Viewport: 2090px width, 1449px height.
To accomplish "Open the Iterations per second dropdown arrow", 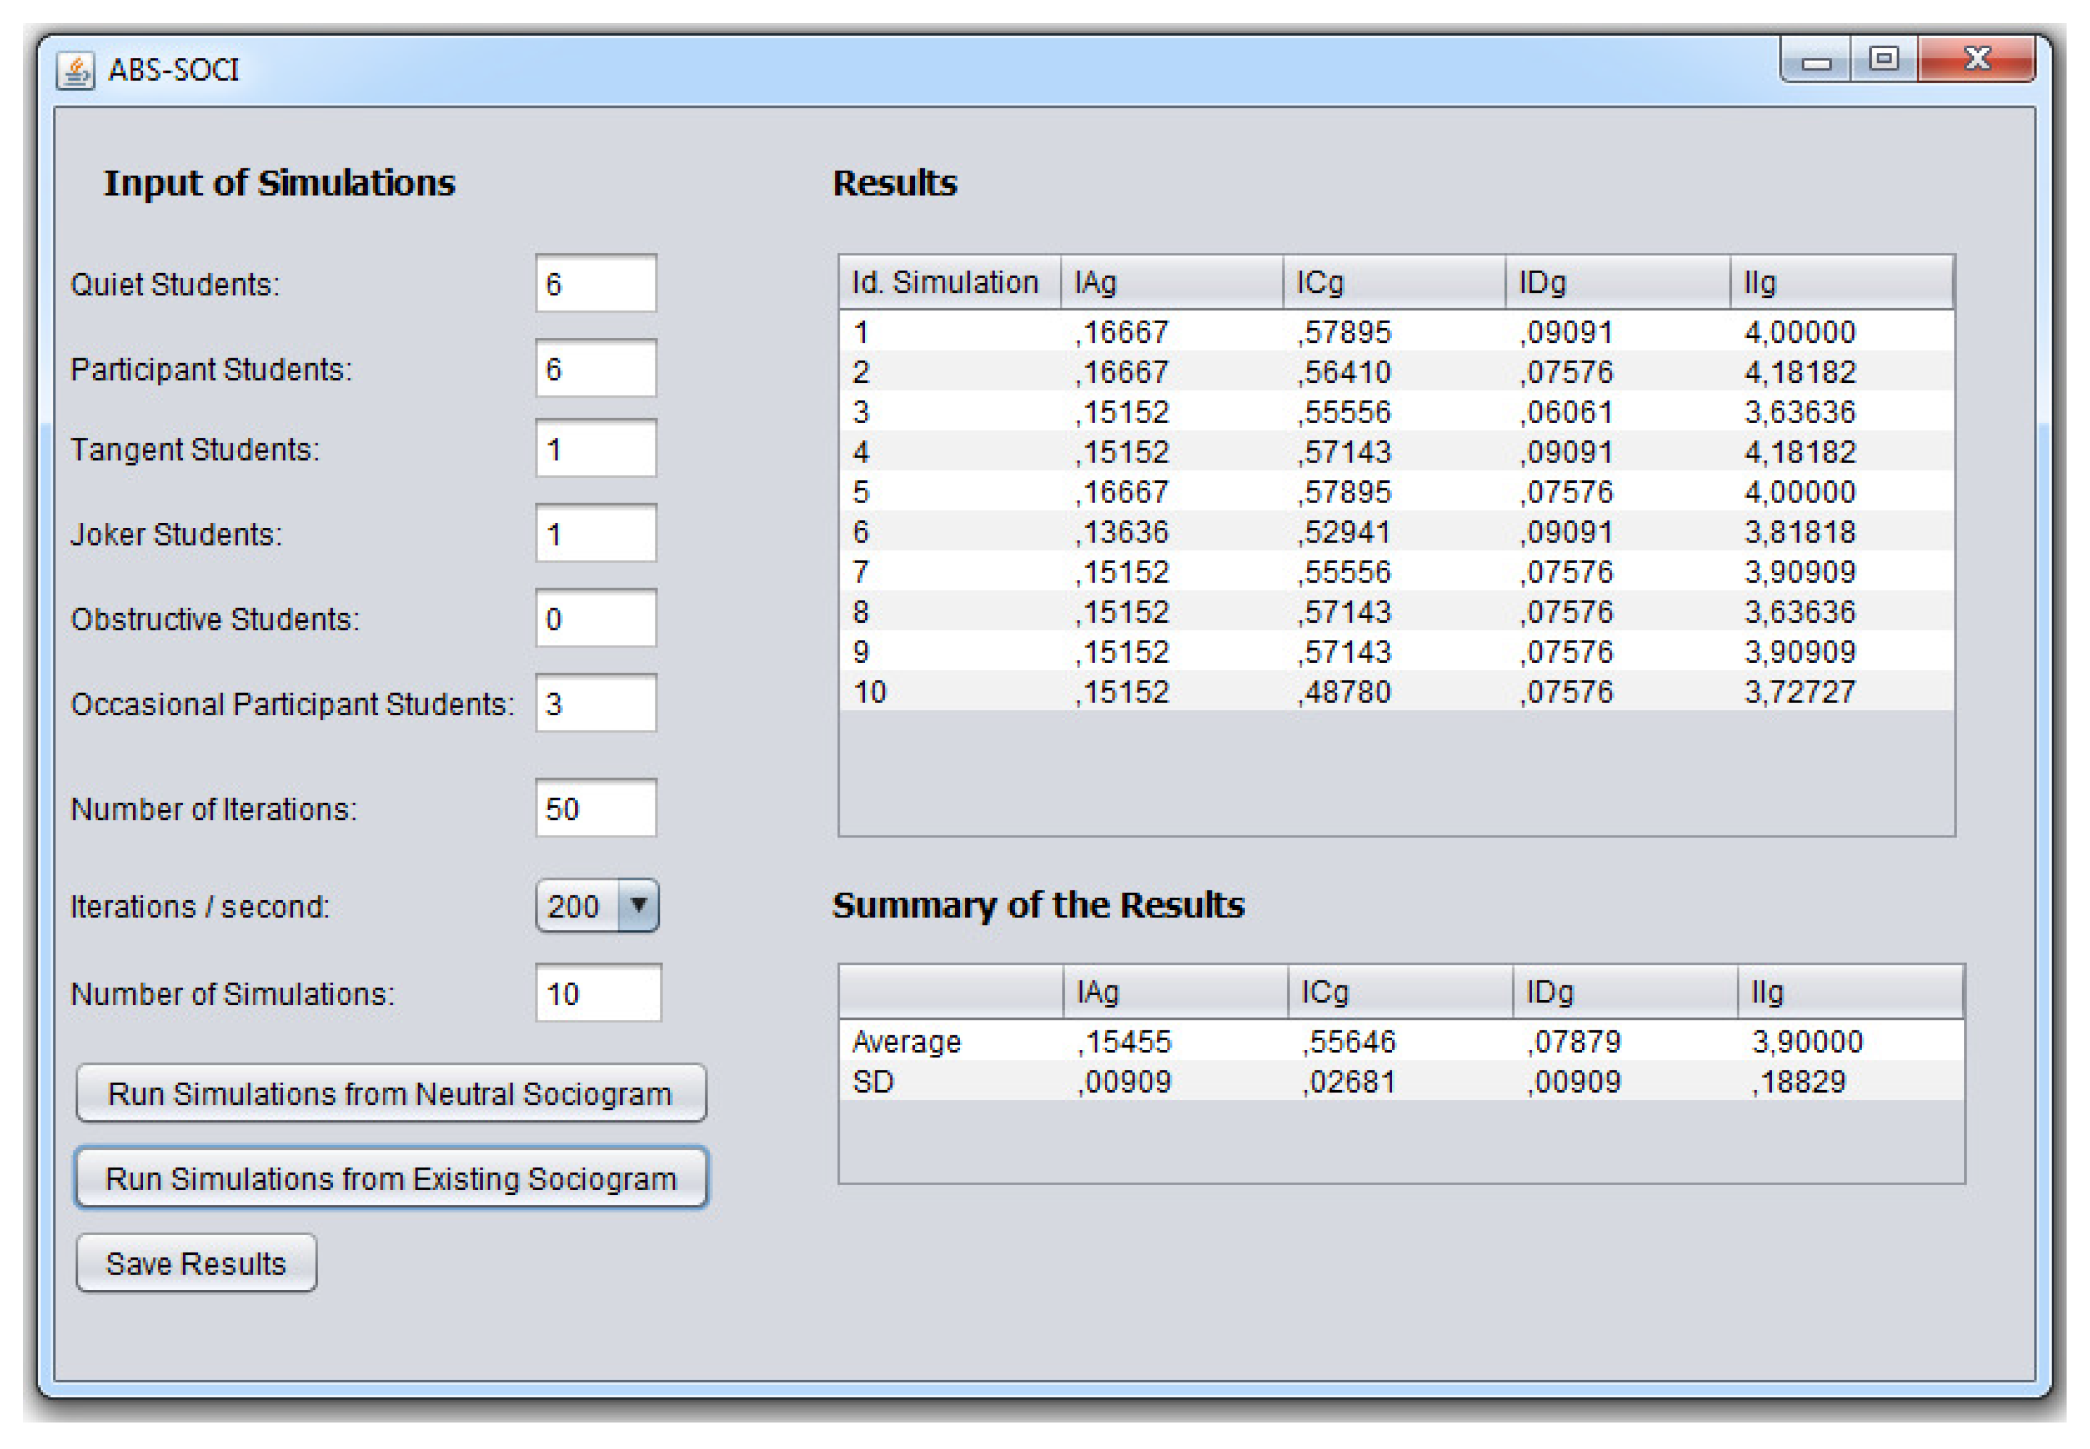I will pyautogui.click(x=638, y=905).
